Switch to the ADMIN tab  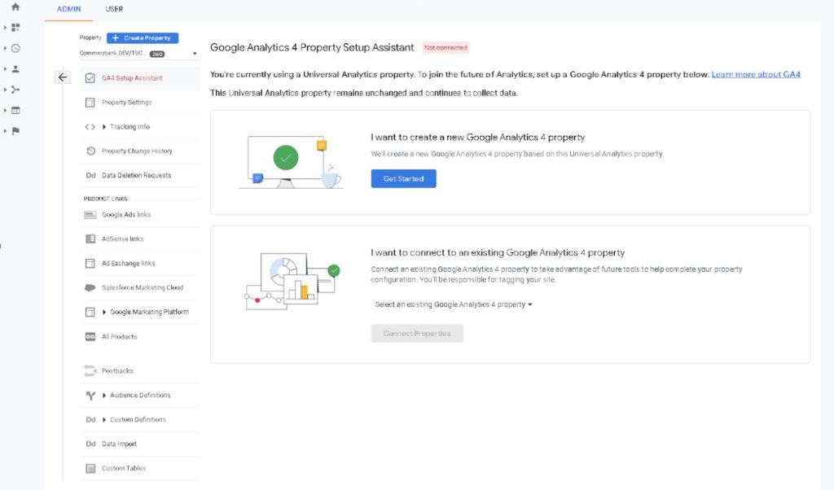(69, 9)
